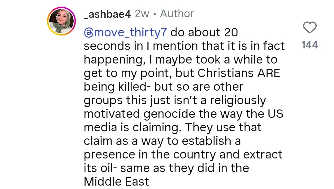Image resolution: width=334 pixels, height=189 pixels.
Task: Like the comment with the heart icon
Action: click(x=309, y=28)
